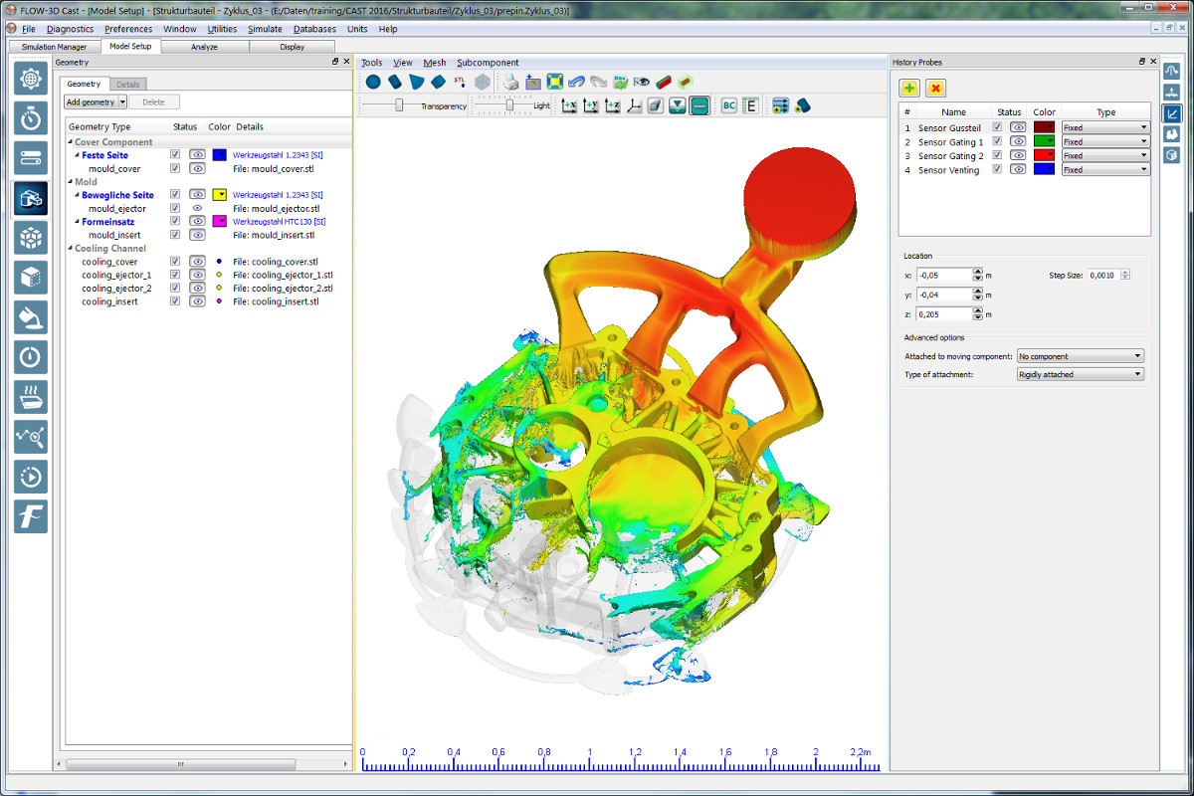This screenshot has height=796, width=1194.
Task: Click the printer icon in the toolbar
Action: [x=510, y=82]
